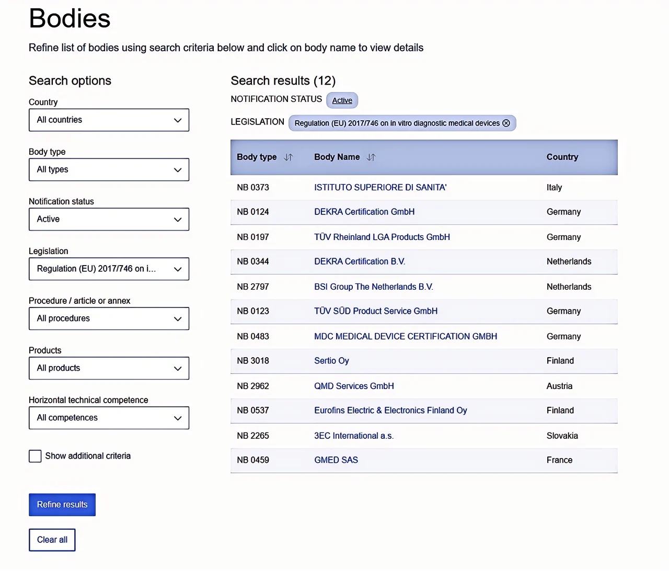Expand the Legislation dropdown
This screenshot has height=571, width=669.
109,269
